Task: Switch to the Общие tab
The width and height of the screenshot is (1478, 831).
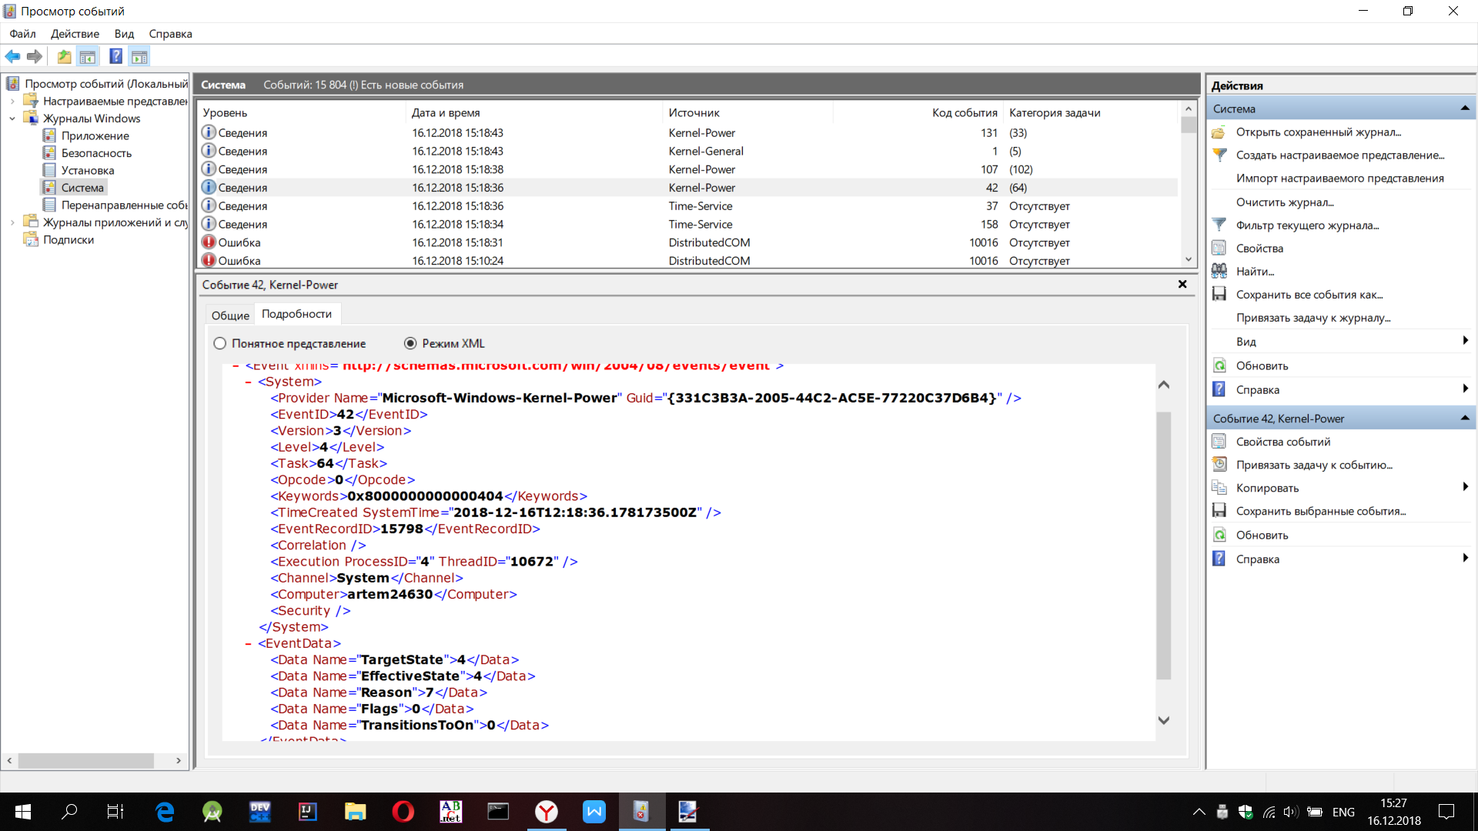Action: point(230,315)
